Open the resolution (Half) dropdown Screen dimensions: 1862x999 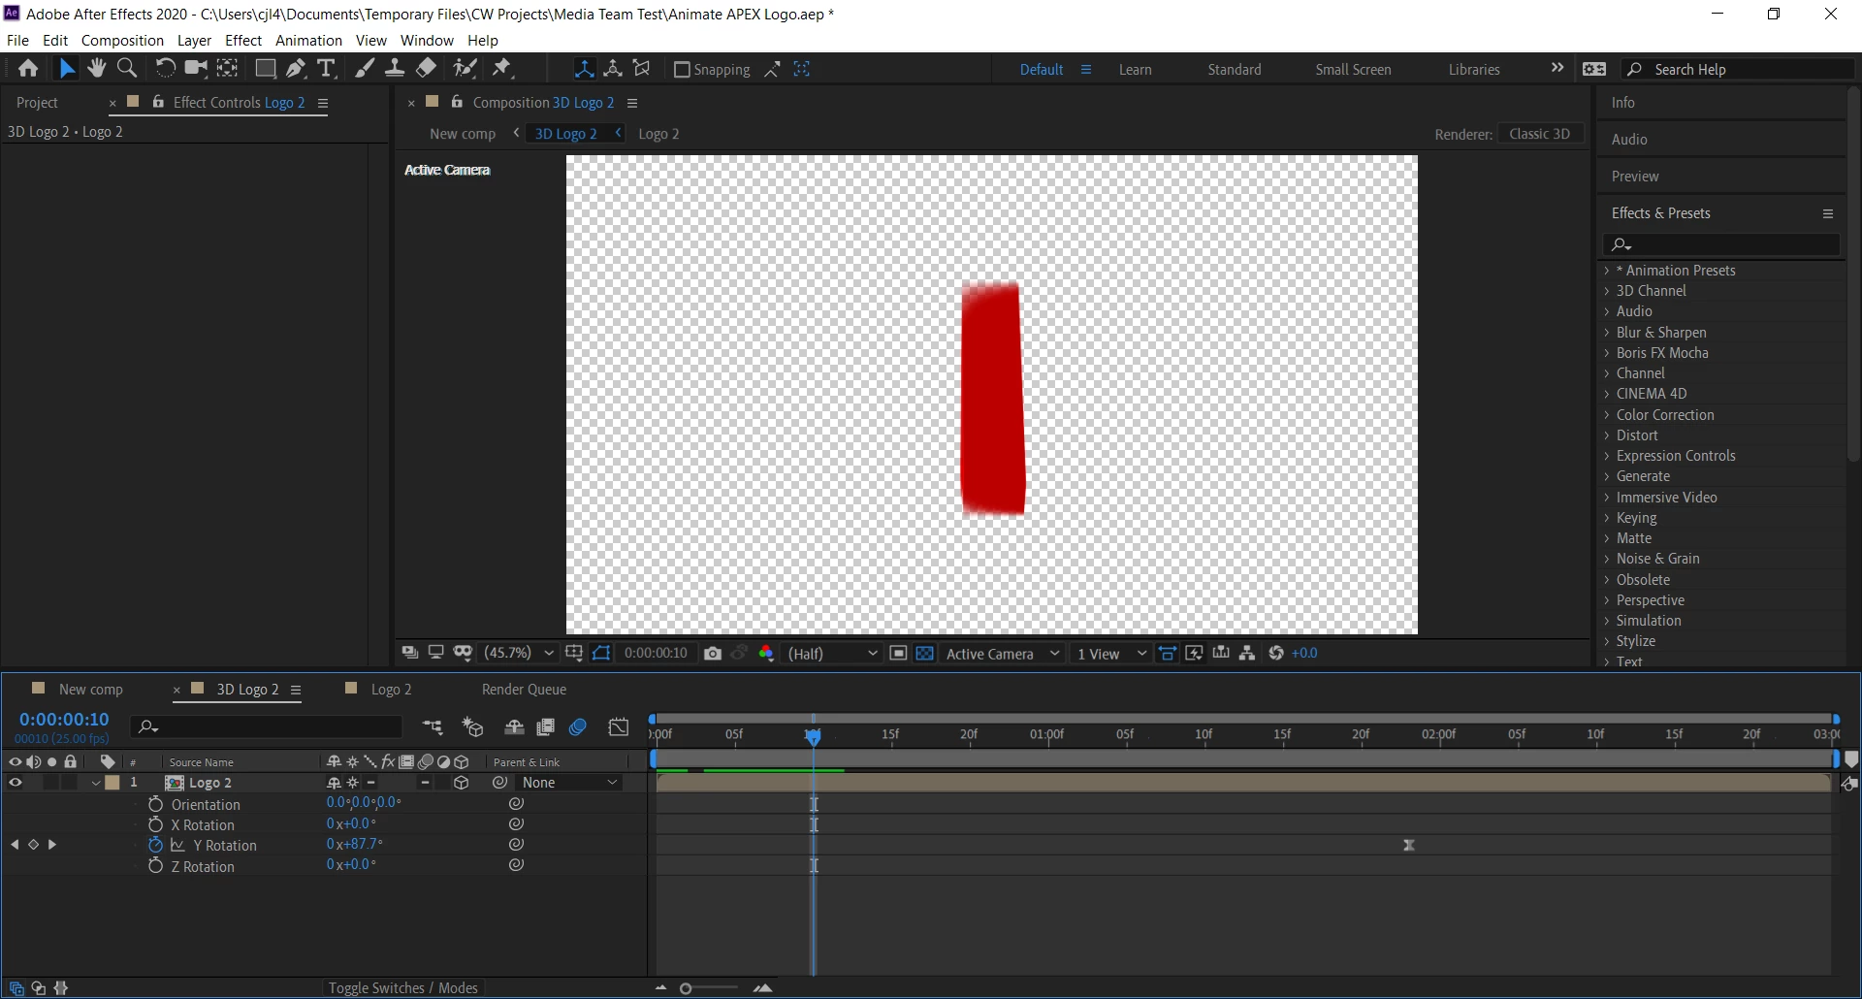(x=832, y=654)
